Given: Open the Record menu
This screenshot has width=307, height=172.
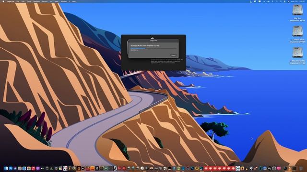Looking at the screenshot, I should tap(45, 1).
